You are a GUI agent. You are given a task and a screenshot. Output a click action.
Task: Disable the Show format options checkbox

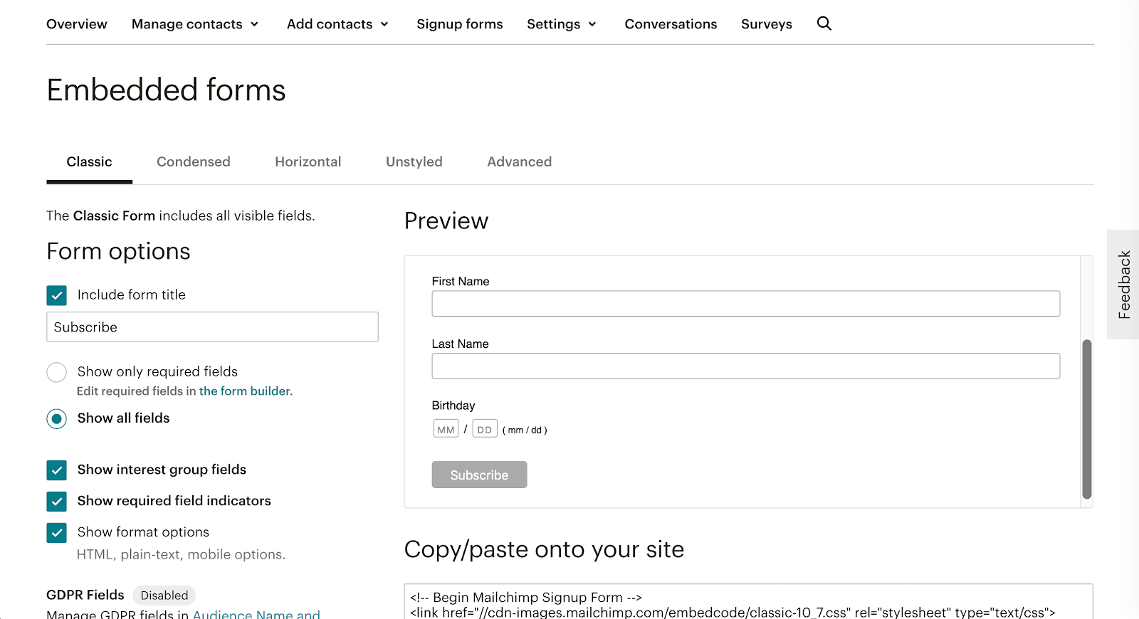(x=57, y=533)
